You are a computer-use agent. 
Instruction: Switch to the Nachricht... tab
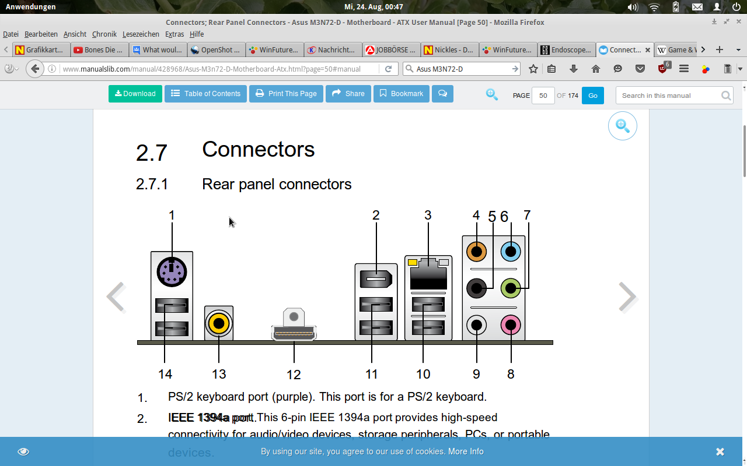point(333,50)
